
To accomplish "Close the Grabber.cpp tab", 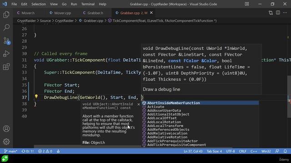I will click(151, 13).
